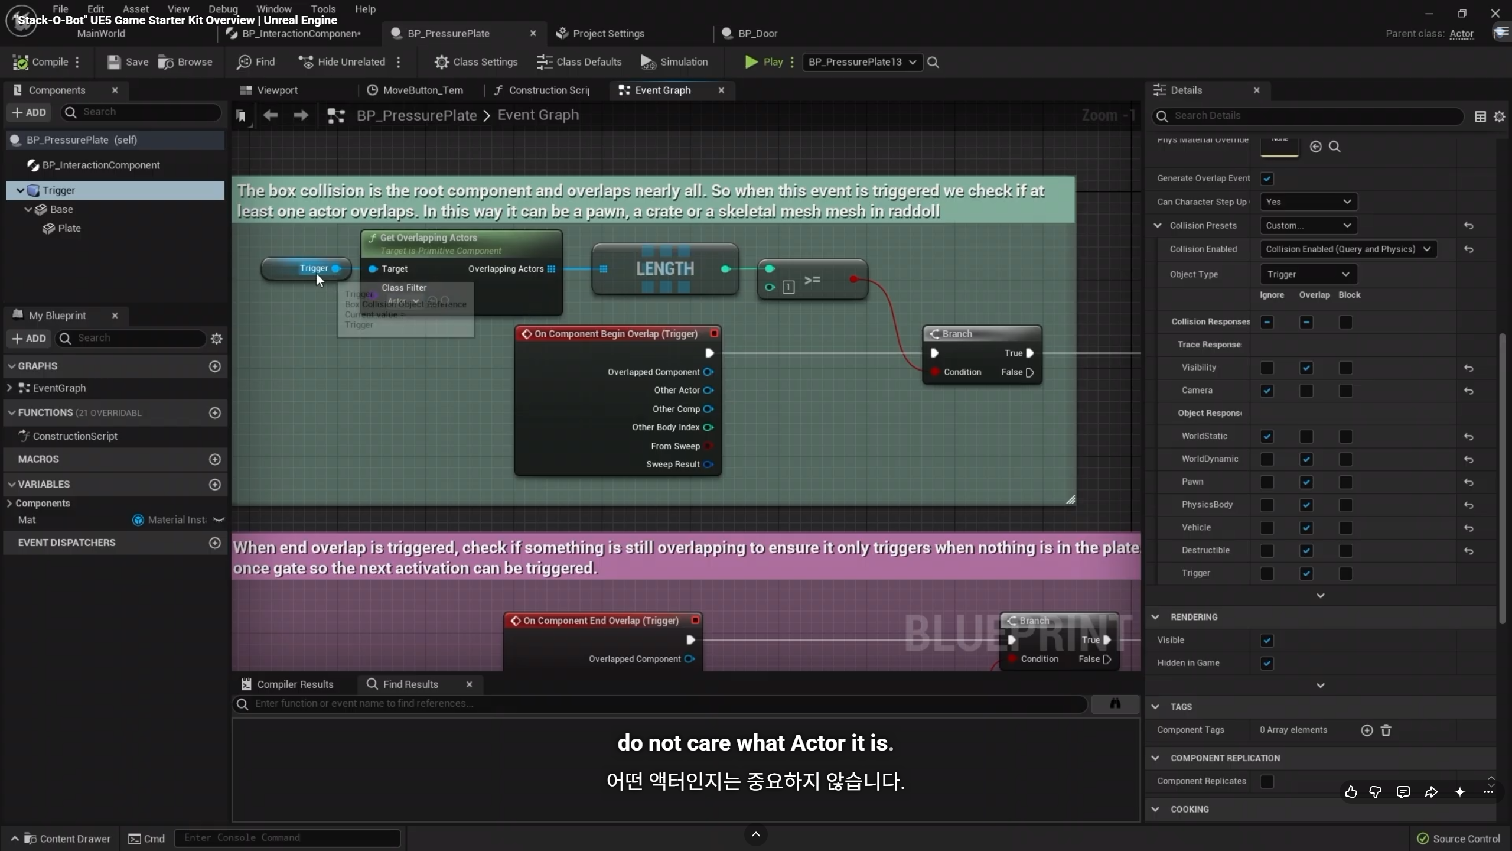The width and height of the screenshot is (1512, 851).
Task: Toggle the Visible rendering checkbox
Action: [1267, 641]
